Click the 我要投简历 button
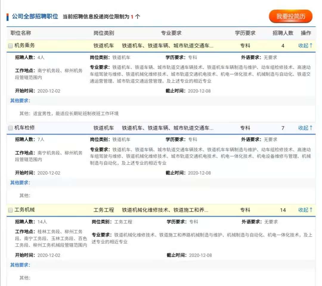 click(290, 16)
